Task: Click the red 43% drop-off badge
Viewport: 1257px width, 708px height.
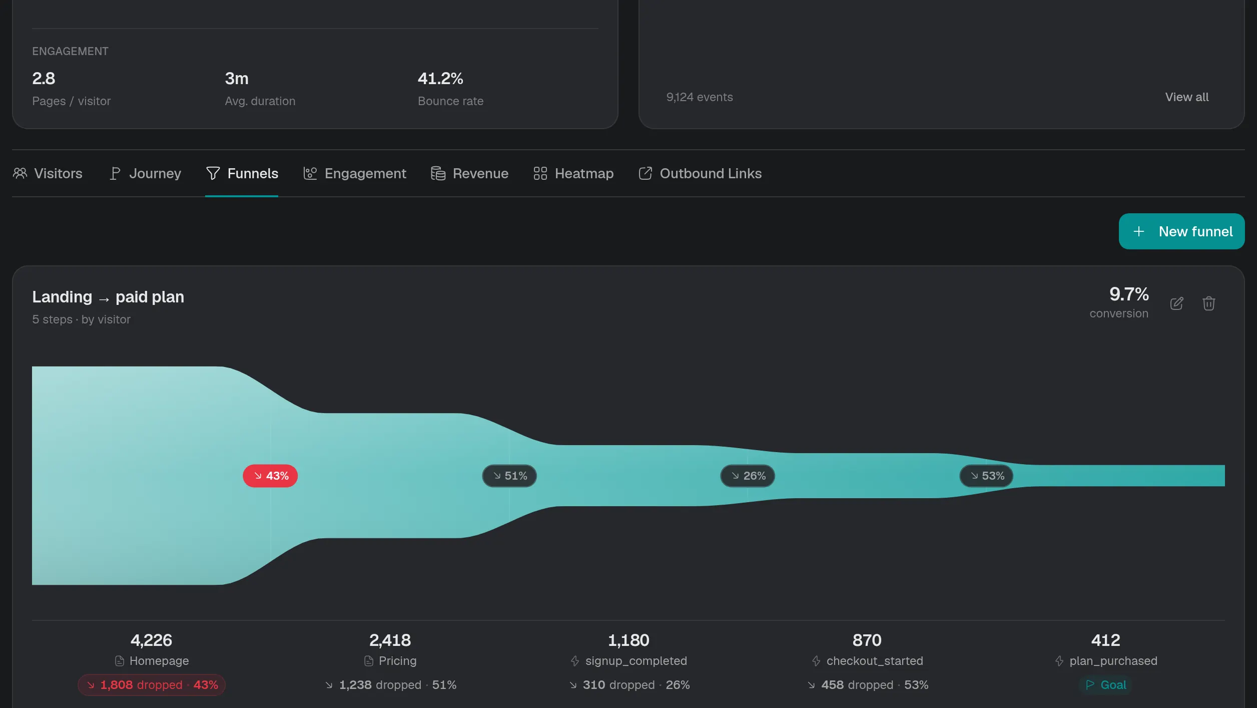Action: pyautogui.click(x=270, y=476)
